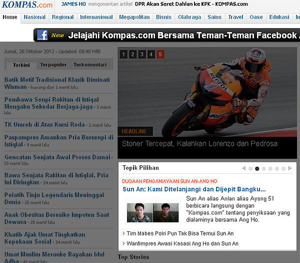300x263 pixels.
Task: Show headline slide number 2
Action: tap(133, 55)
